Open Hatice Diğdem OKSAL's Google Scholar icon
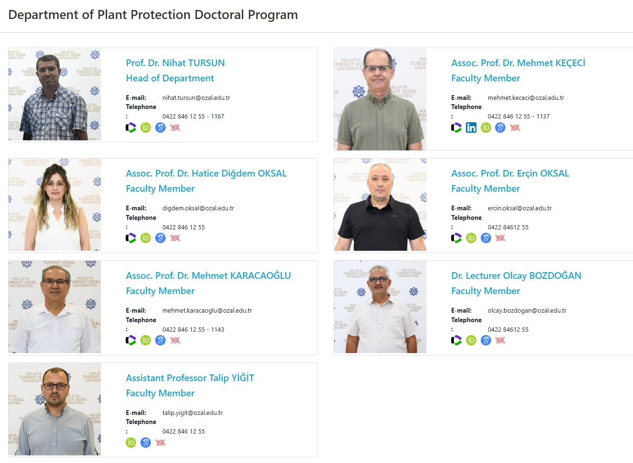The image size is (633, 463). tap(160, 238)
